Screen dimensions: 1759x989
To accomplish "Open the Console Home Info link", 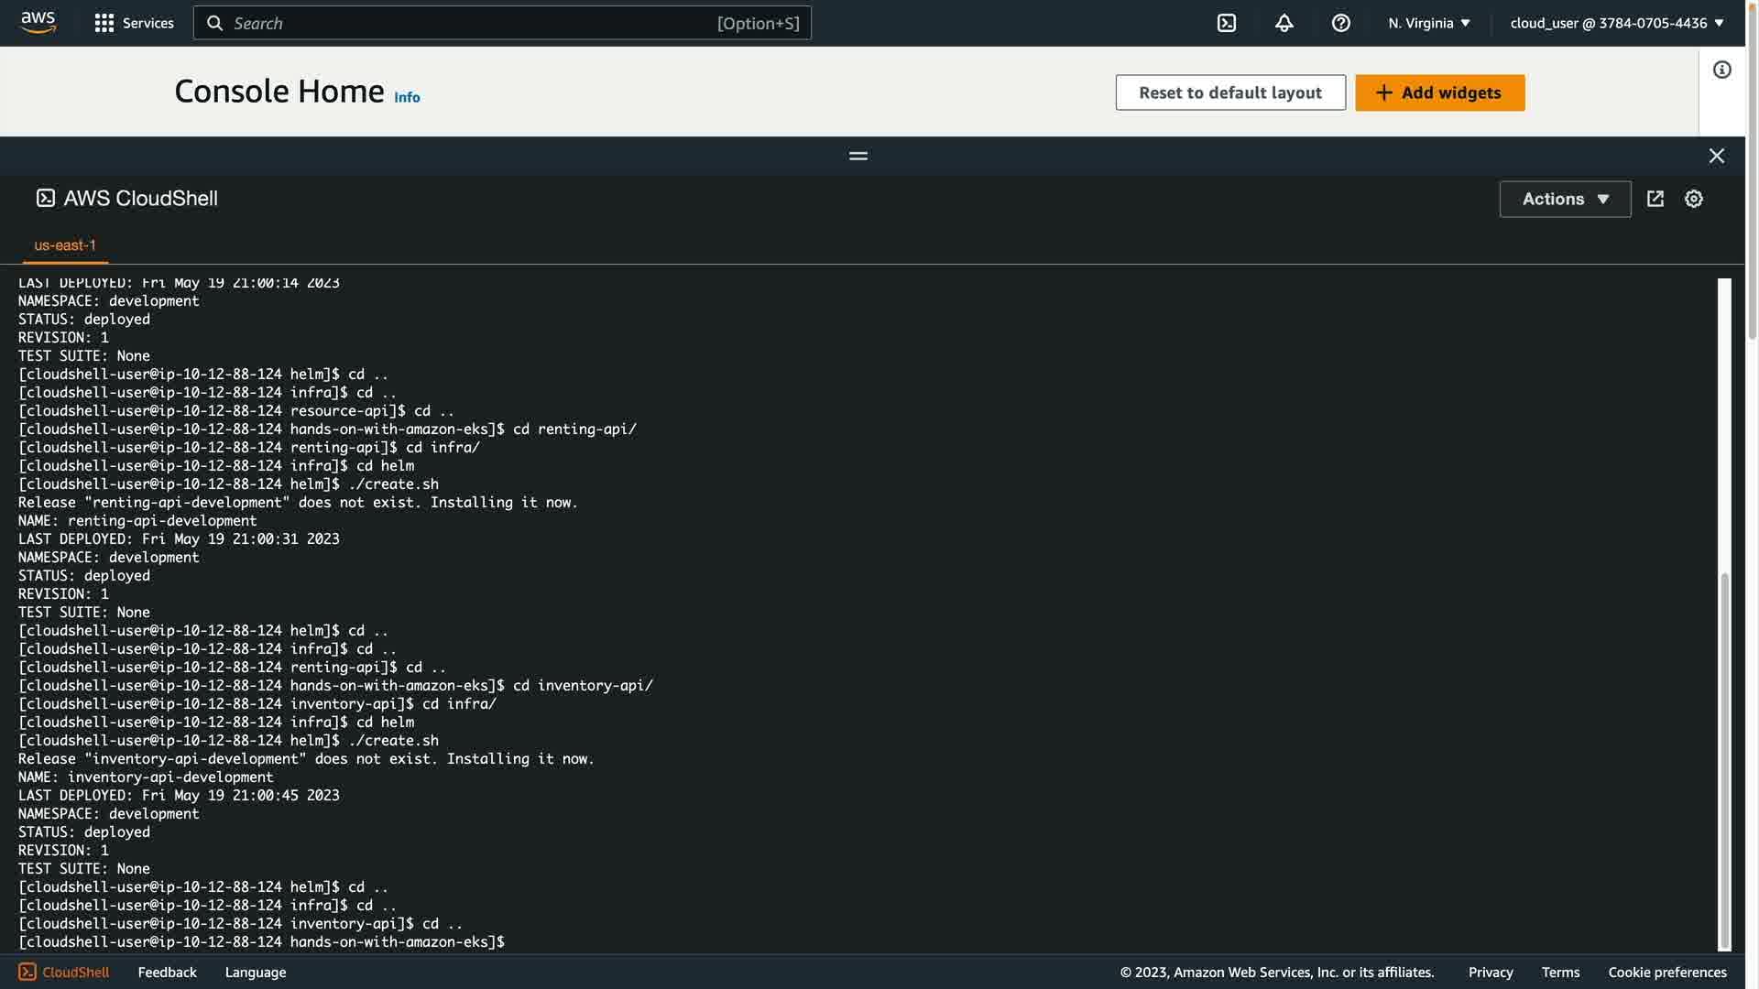I will pos(407,97).
